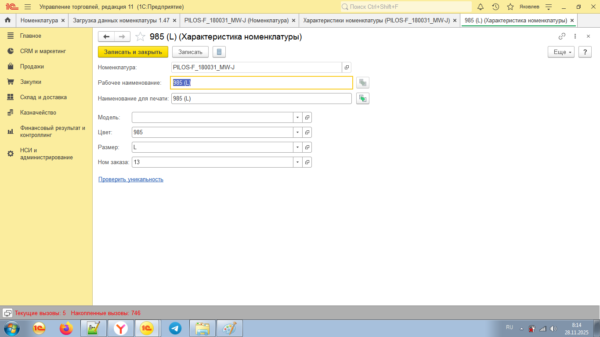The height and width of the screenshot is (337, 600).
Task: Open the Номенклатура item card button
Action: [347, 68]
